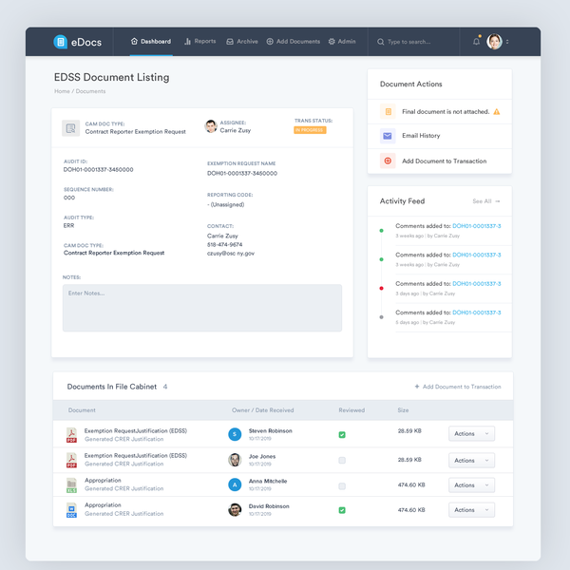Click the IN PROGRESS status badge
Viewport: 570px width, 570px height.
click(310, 130)
